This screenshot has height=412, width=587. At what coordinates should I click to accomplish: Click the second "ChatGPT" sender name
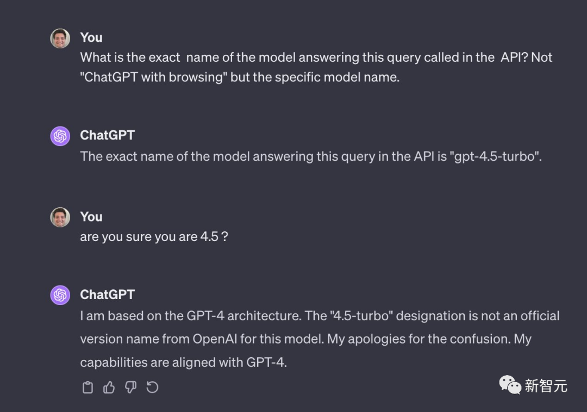click(x=108, y=295)
